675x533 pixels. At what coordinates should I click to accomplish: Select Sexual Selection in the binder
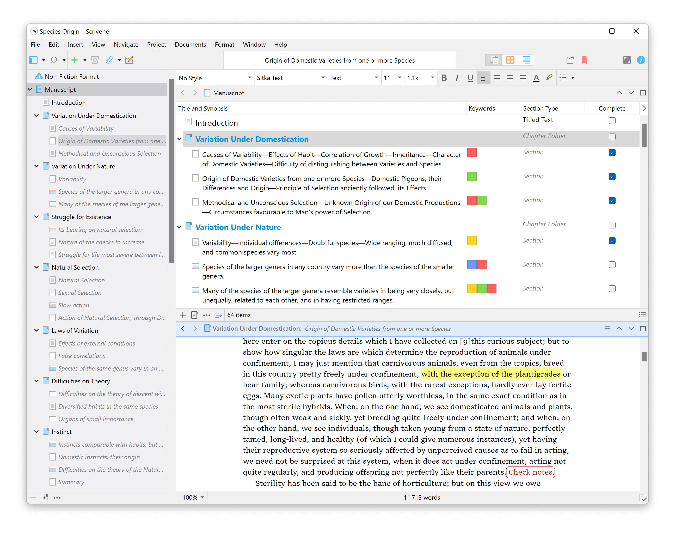[x=80, y=293]
